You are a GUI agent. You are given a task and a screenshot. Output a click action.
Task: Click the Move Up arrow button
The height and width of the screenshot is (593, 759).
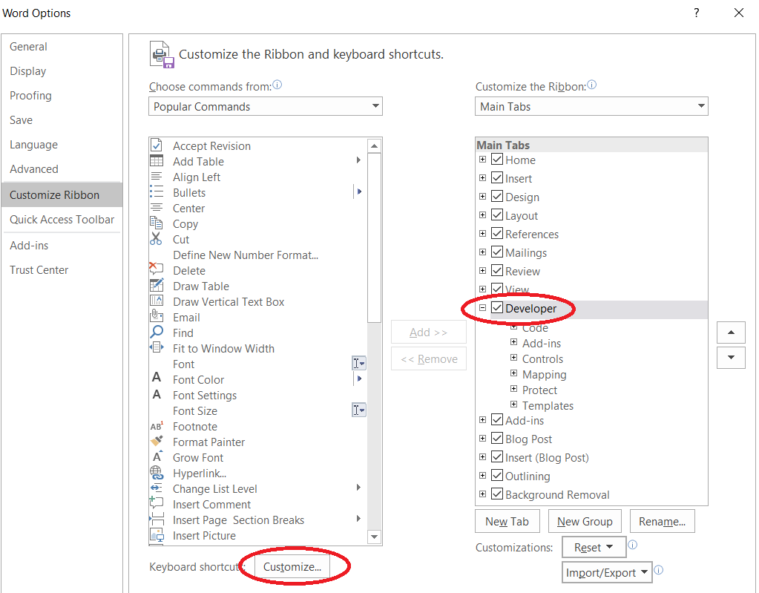click(x=731, y=332)
